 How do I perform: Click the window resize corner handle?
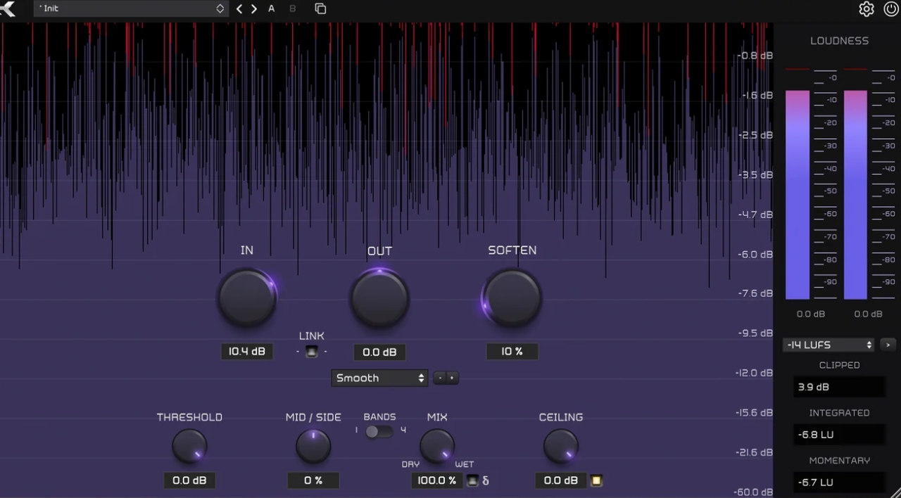895,492
